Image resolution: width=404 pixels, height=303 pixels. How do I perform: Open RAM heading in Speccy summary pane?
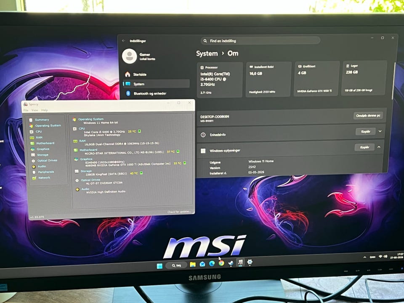pos(82,141)
